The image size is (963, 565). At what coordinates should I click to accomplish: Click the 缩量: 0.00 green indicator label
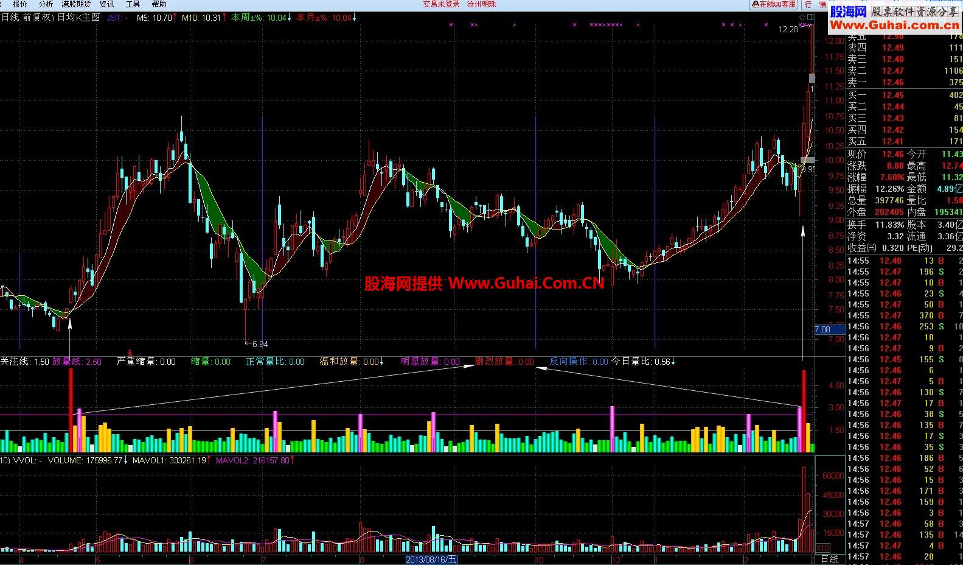210,362
